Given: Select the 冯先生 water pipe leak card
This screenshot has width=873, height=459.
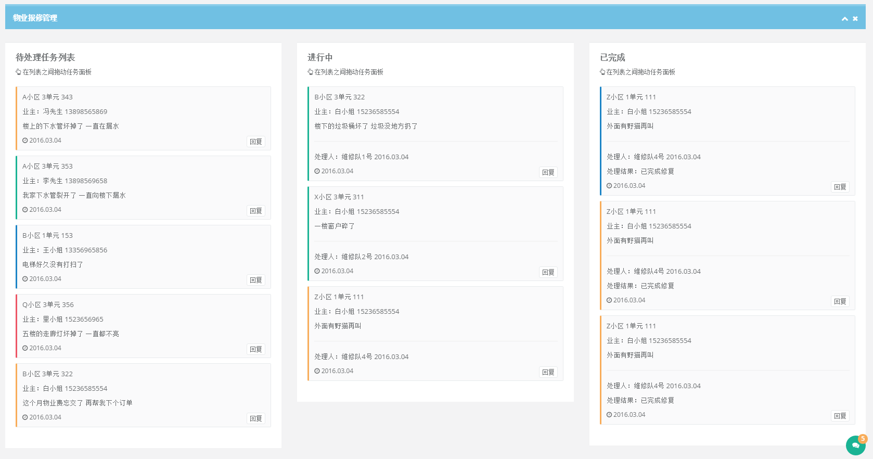Looking at the screenshot, I should 143,119.
